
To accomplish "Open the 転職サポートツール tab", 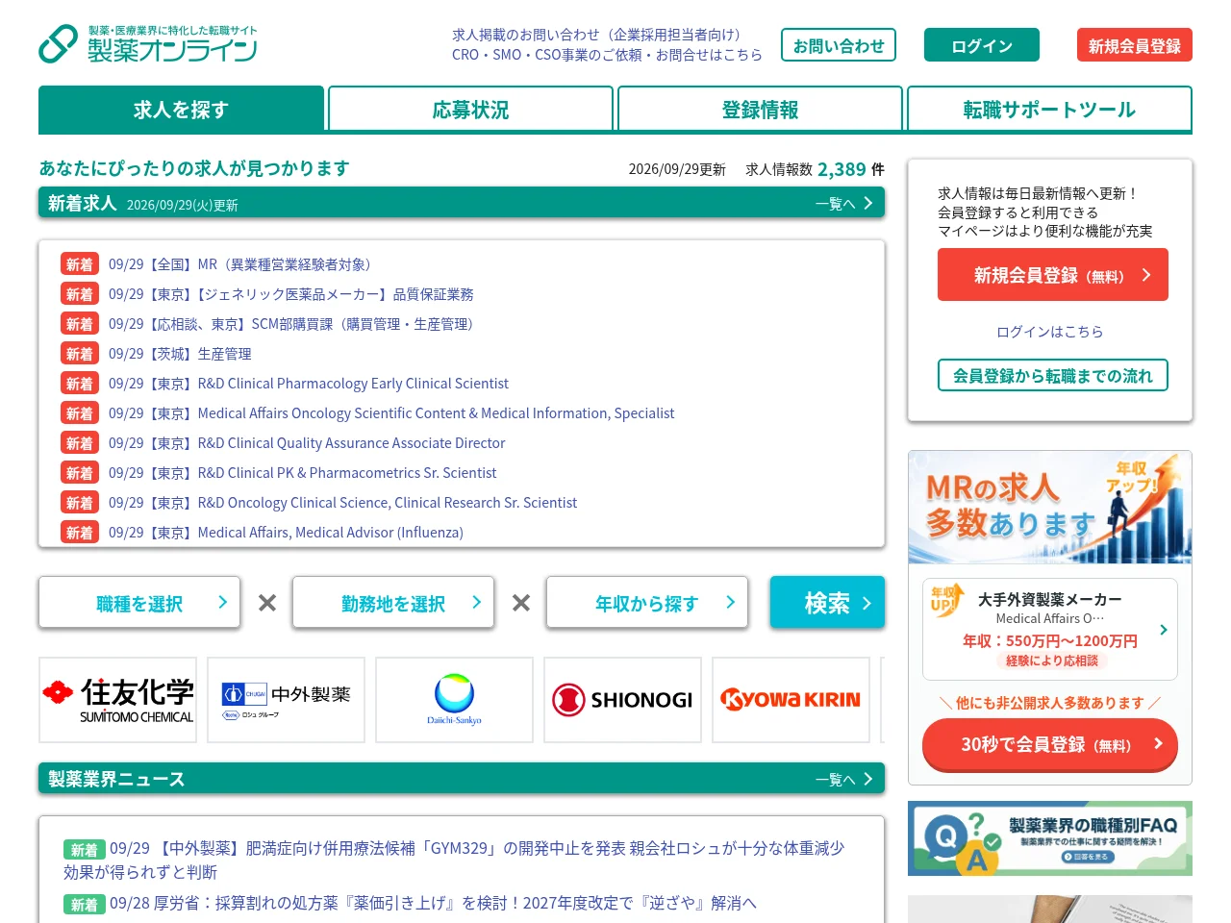I will point(1049,110).
